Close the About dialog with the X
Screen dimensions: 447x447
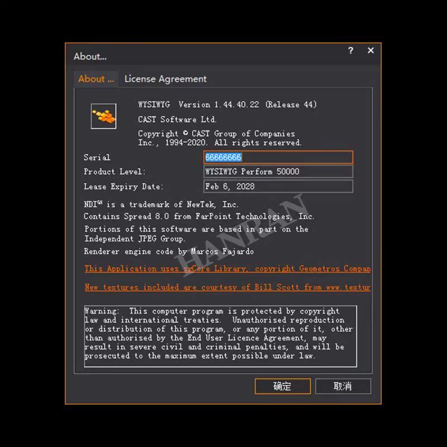(370, 50)
